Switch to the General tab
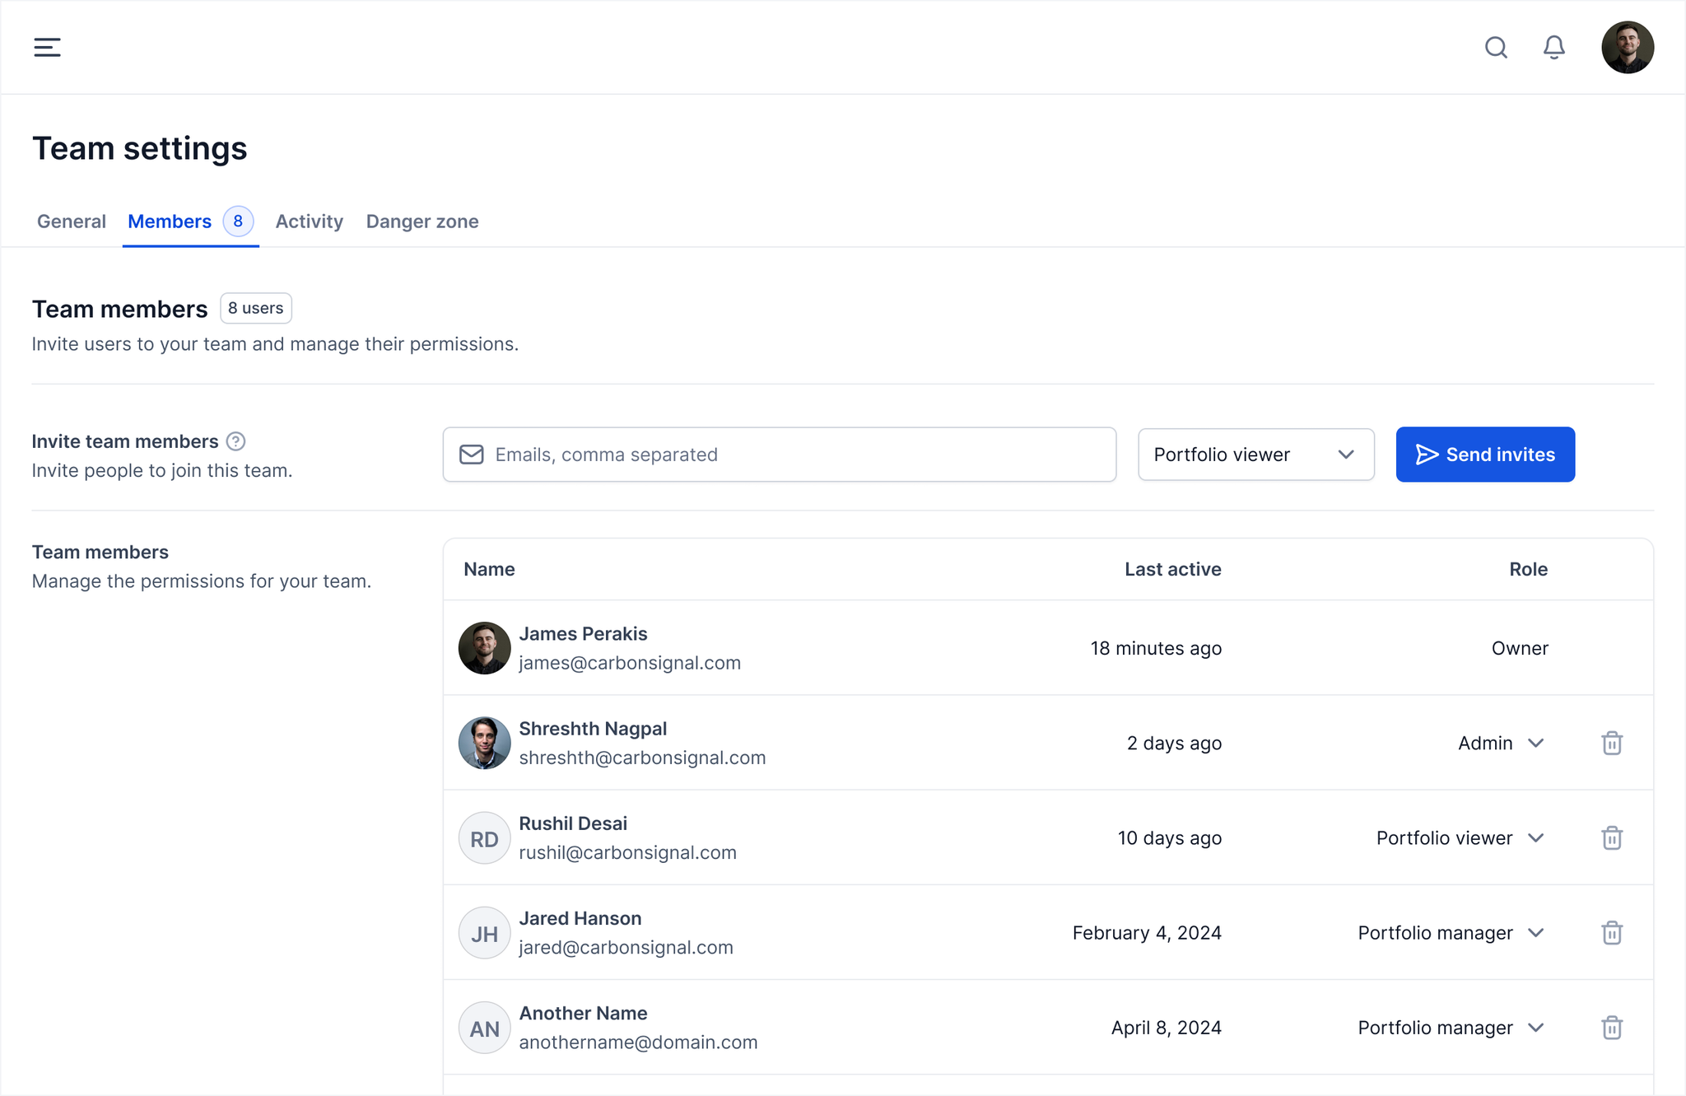This screenshot has width=1686, height=1096. [x=72, y=222]
